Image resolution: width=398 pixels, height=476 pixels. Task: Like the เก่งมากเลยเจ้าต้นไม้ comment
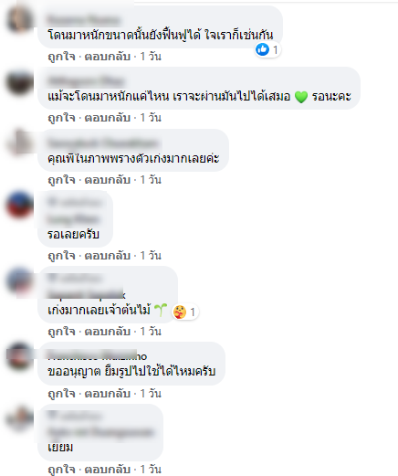[x=61, y=331]
